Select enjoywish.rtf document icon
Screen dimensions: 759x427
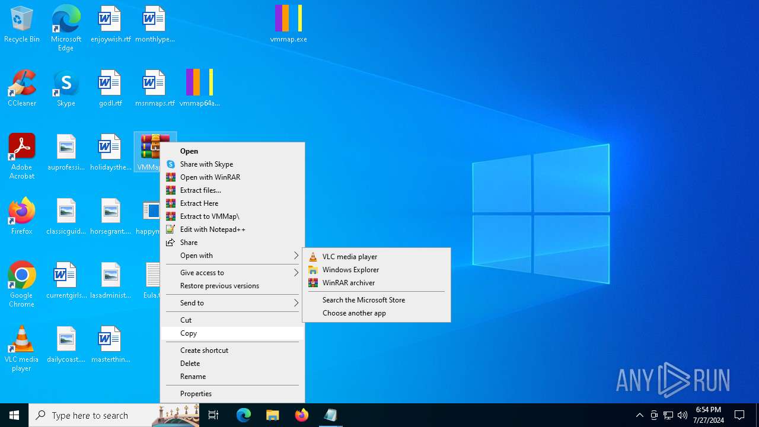pos(110,25)
